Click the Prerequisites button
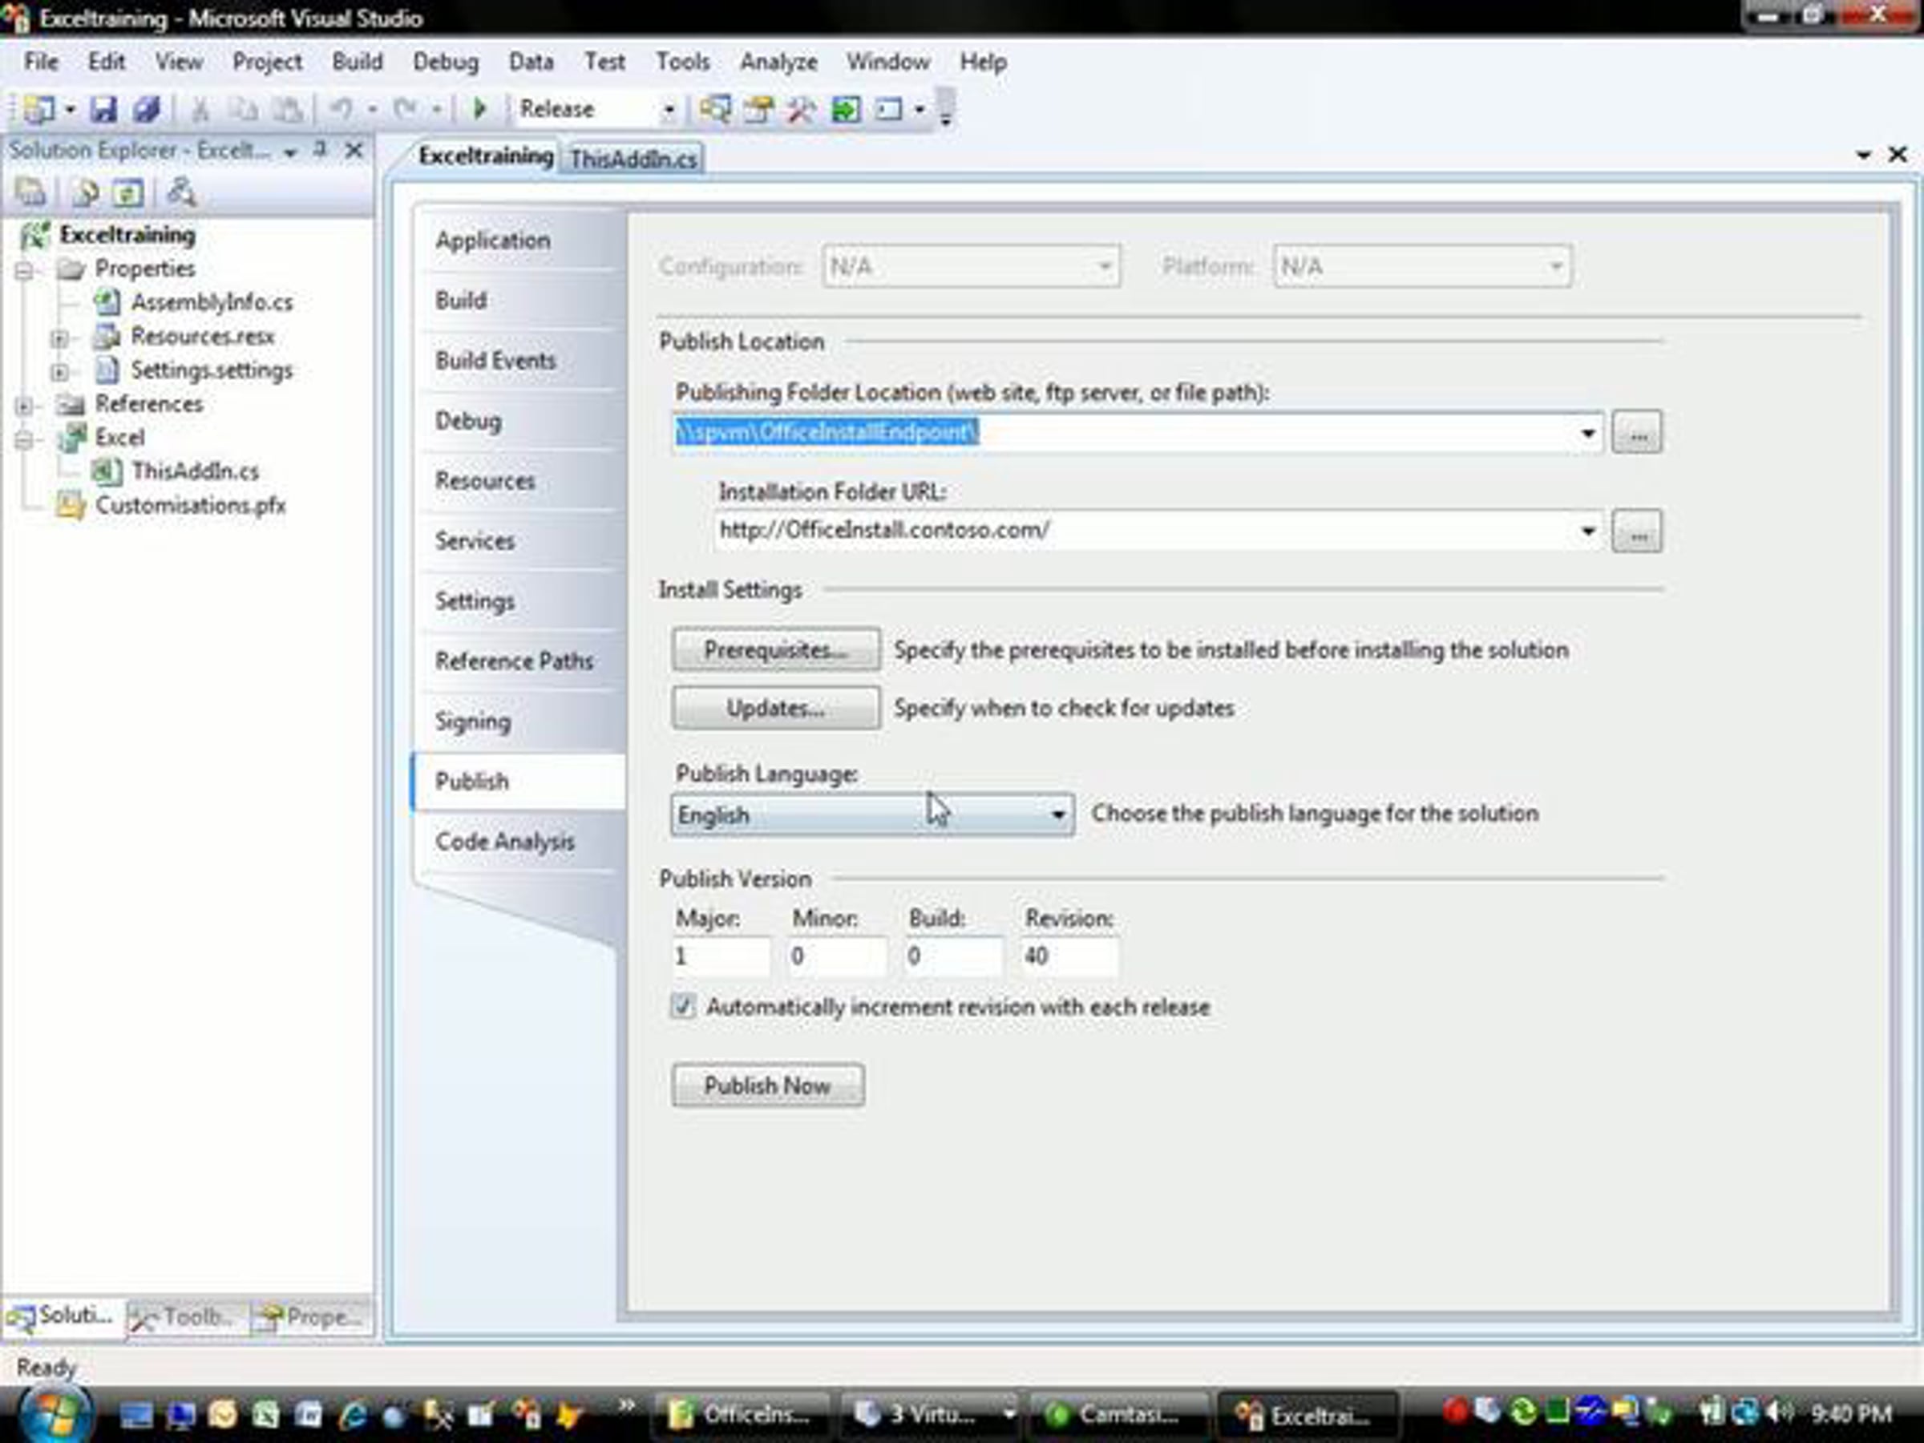1924x1443 pixels. click(x=775, y=649)
